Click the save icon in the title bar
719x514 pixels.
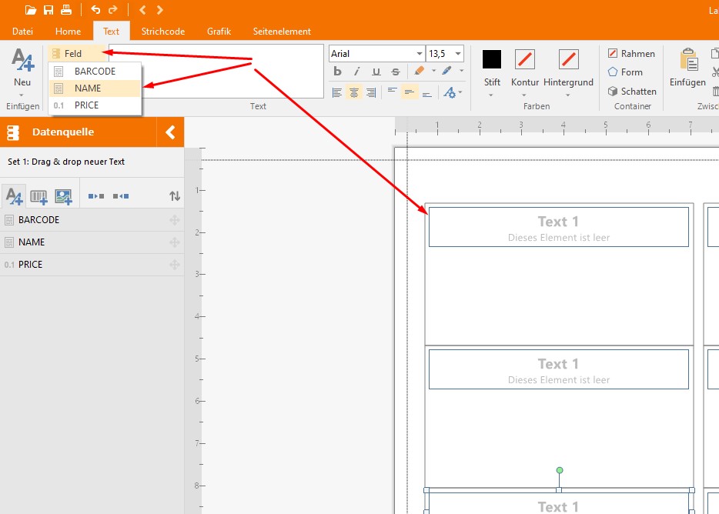pyautogui.click(x=48, y=10)
